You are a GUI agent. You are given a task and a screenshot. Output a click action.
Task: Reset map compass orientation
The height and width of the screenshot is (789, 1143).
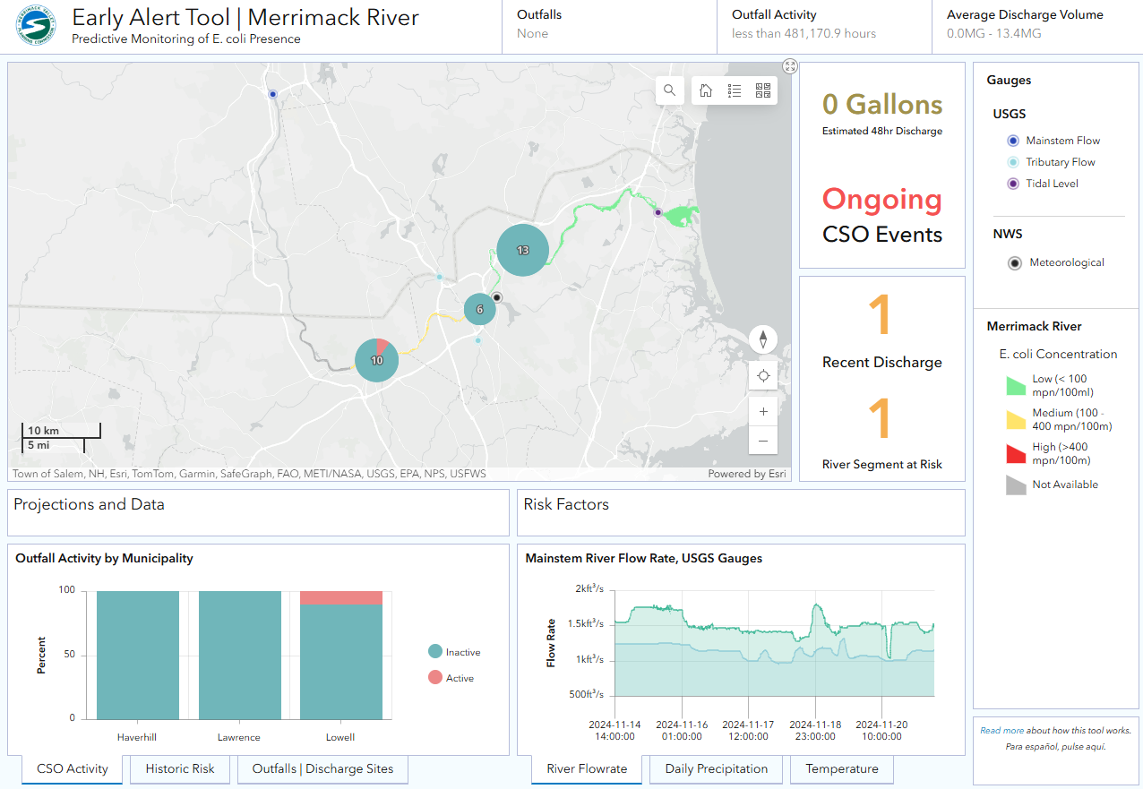[763, 339]
